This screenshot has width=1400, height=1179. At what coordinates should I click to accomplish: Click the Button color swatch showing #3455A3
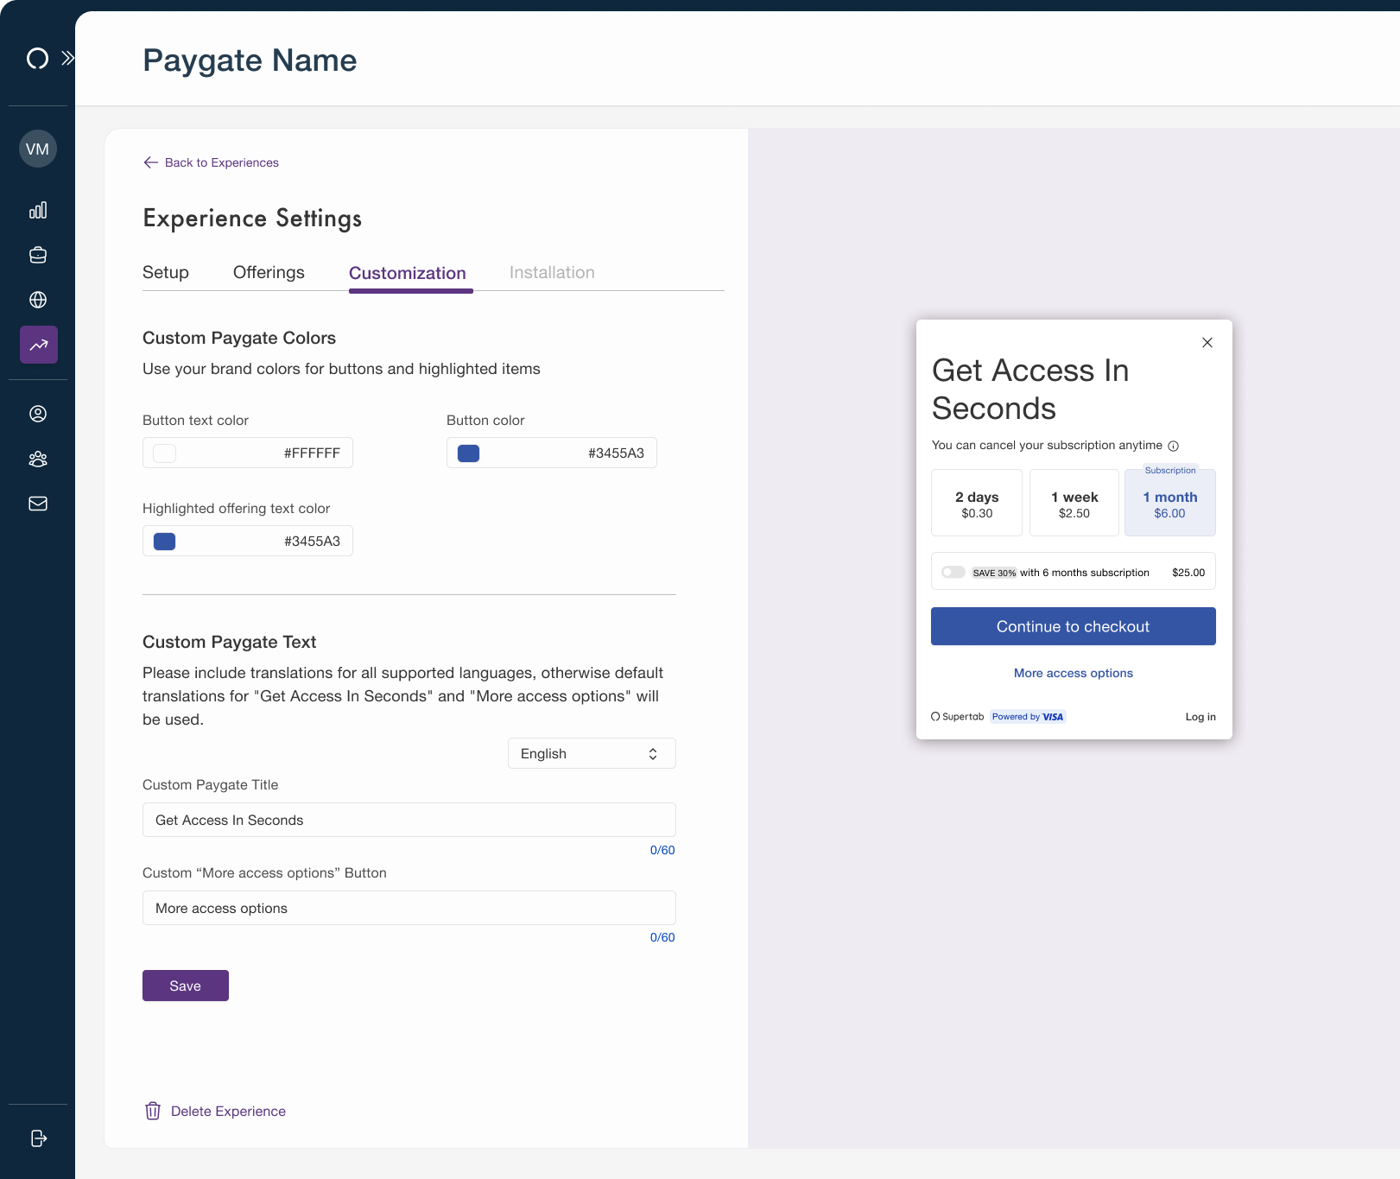click(468, 452)
